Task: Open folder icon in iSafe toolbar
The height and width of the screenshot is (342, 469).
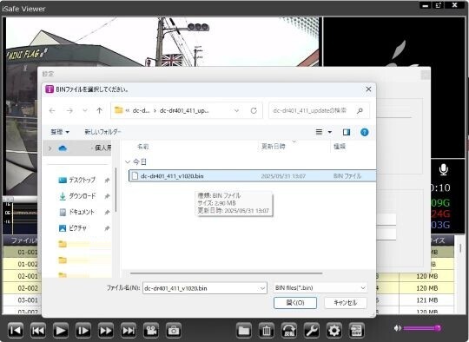Action: [x=244, y=331]
